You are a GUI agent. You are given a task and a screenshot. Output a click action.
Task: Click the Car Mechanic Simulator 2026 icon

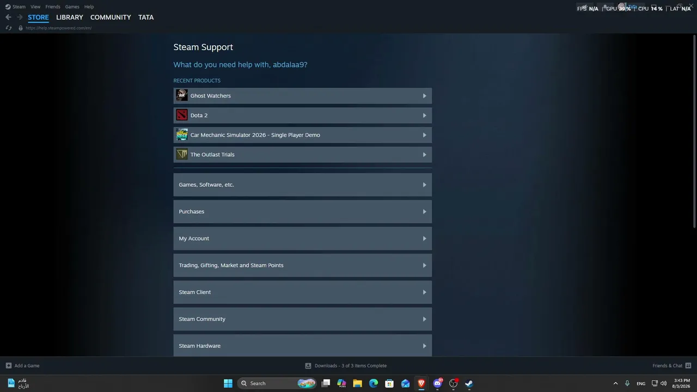pos(182,135)
